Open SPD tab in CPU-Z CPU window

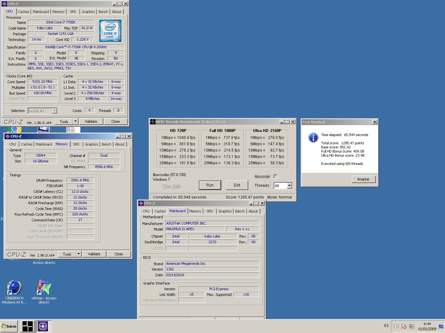coord(73,12)
